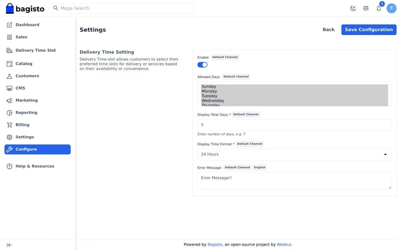
Task: Open notifications bell icon
Action: [x=379, y=8]
